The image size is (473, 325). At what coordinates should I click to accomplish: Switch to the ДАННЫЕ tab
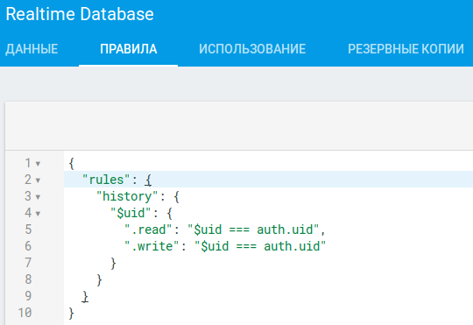[x=32, y=49]
